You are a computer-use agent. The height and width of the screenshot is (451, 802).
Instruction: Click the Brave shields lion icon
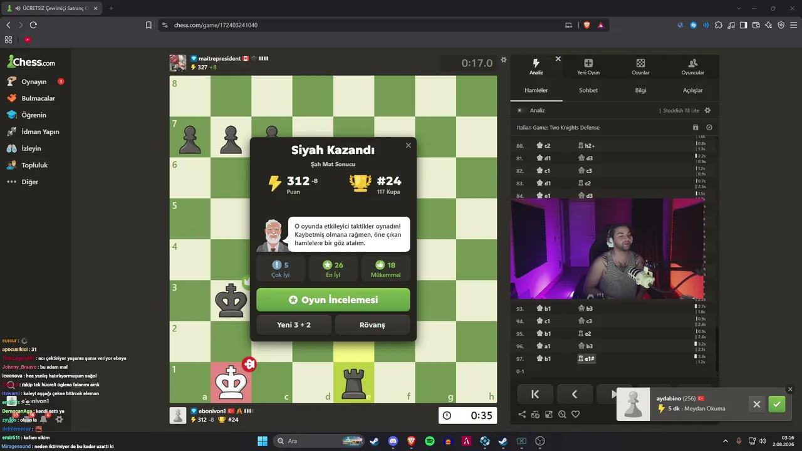tap(587, 25)
